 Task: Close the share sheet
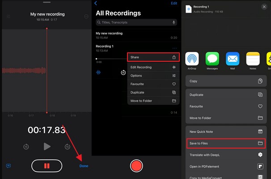tap(264, 7)
